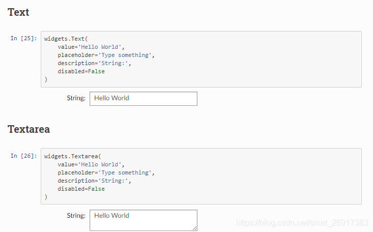Click disabled=False line in cell 26
Image resolution: width=373 pixels, height=232 pixels.
click(x=81, y=189)
